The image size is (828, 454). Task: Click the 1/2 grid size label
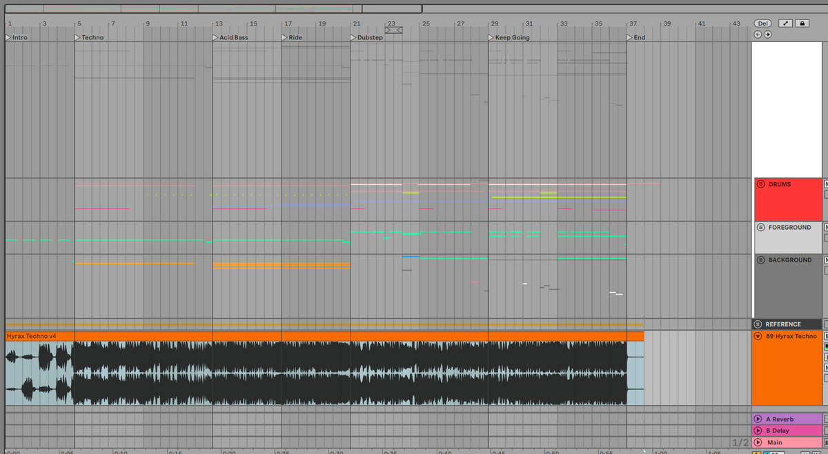(x=740, y=442)
